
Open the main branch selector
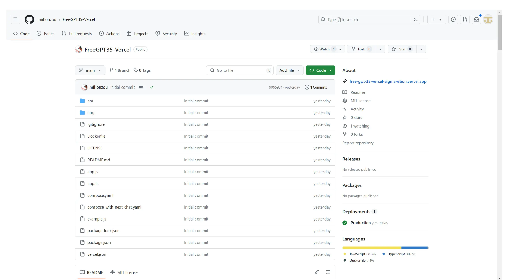pyautogui.click(x=90, y=70)
